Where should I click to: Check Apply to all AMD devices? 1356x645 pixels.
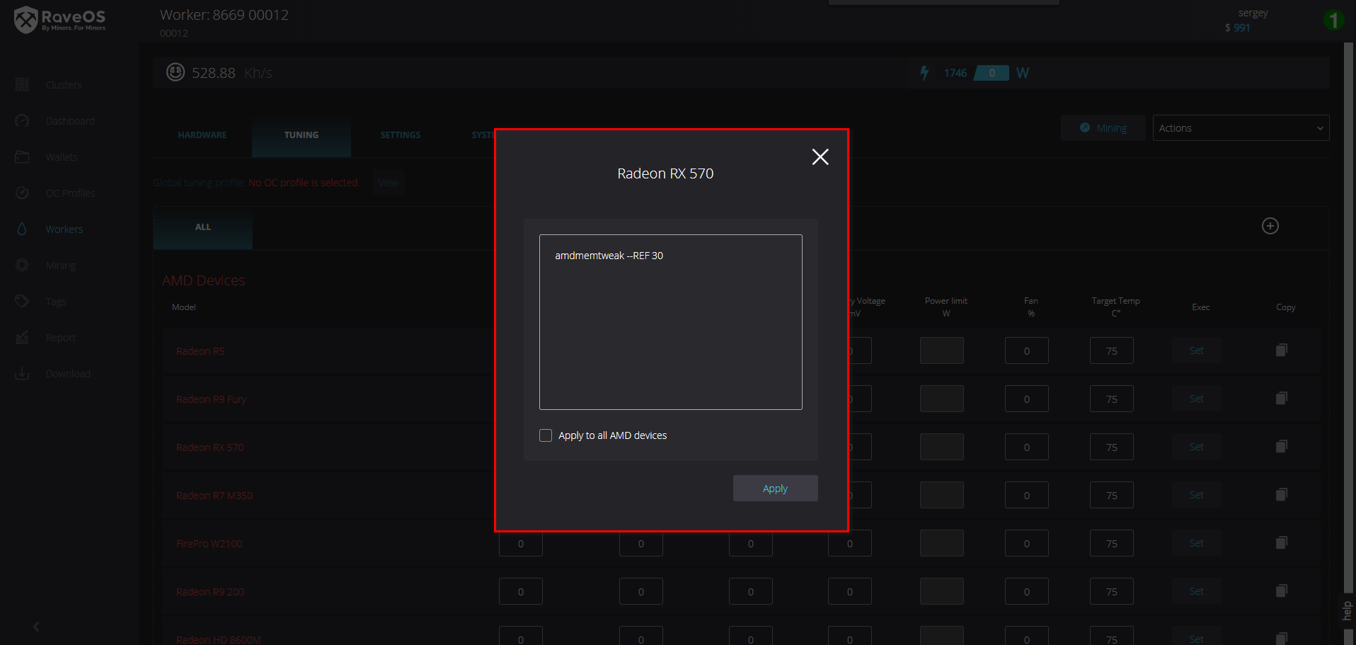pyautogui.click(x=546, y=435)
